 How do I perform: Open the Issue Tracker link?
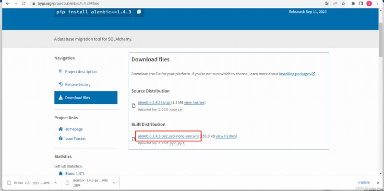click(x=75, y=138)
